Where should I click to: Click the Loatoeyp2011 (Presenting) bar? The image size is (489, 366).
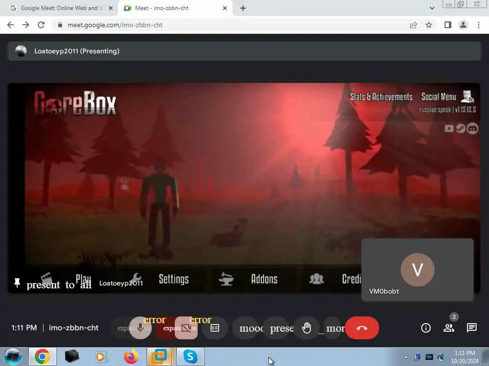click(244, 51)
